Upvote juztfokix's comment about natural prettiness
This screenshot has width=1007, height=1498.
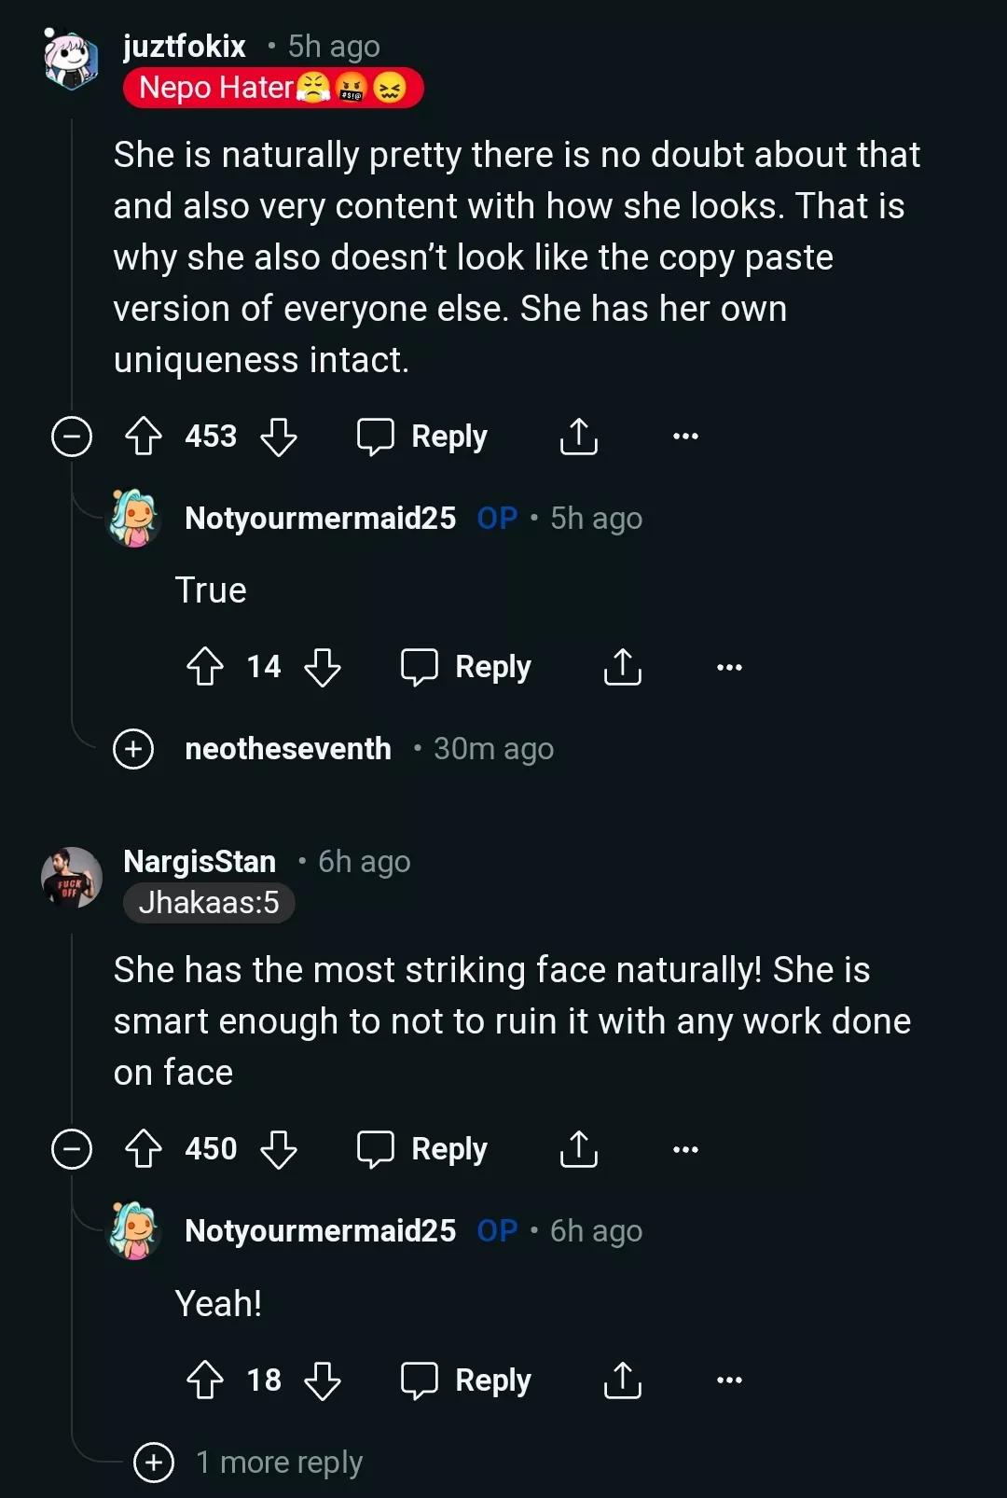(143, 436)
